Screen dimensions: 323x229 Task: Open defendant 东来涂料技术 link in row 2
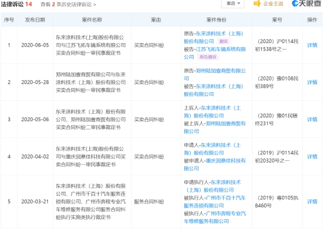[x=213, y=90]
